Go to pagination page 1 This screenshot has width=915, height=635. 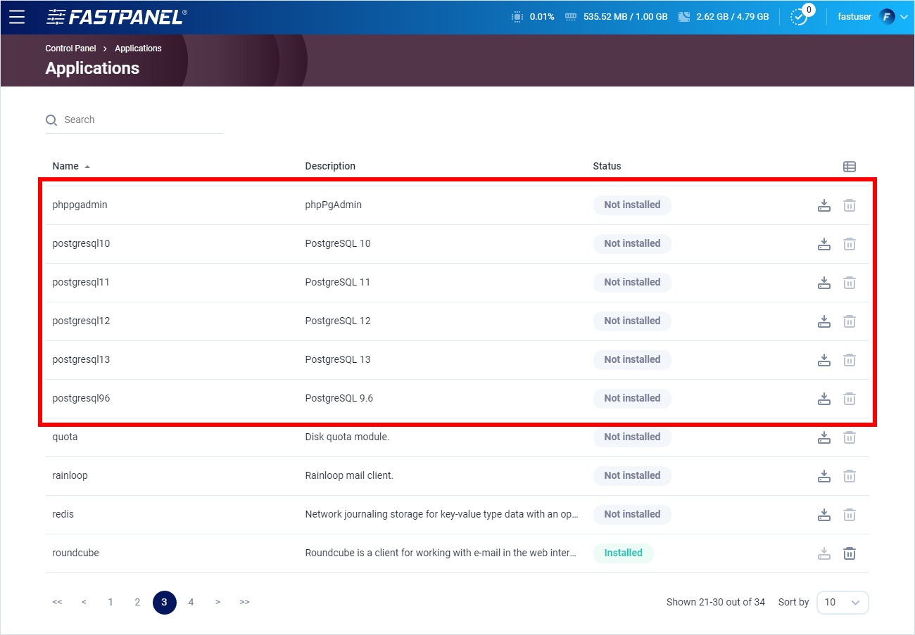pos(111,603)
